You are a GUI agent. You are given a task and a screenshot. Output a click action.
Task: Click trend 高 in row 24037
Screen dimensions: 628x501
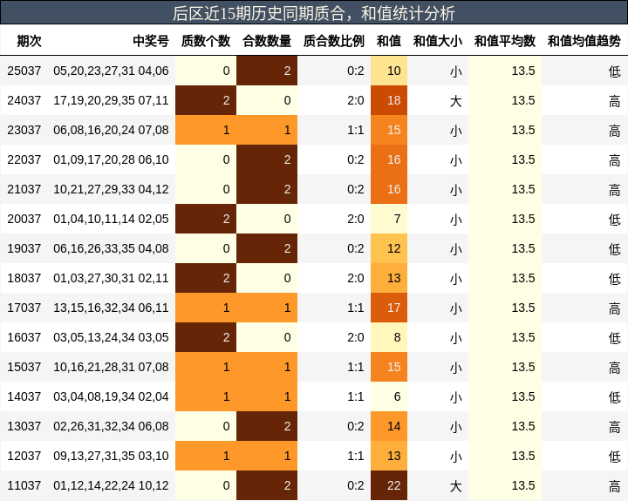click(614, 101)
